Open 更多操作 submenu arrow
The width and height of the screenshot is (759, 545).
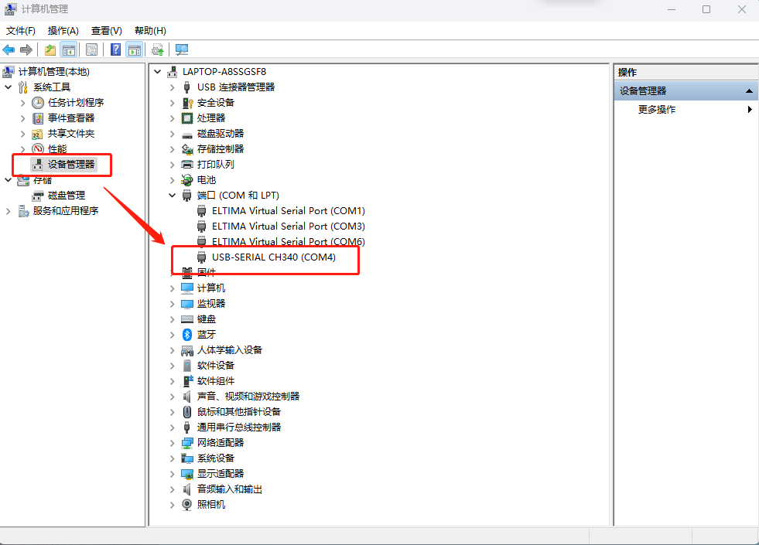749,109
